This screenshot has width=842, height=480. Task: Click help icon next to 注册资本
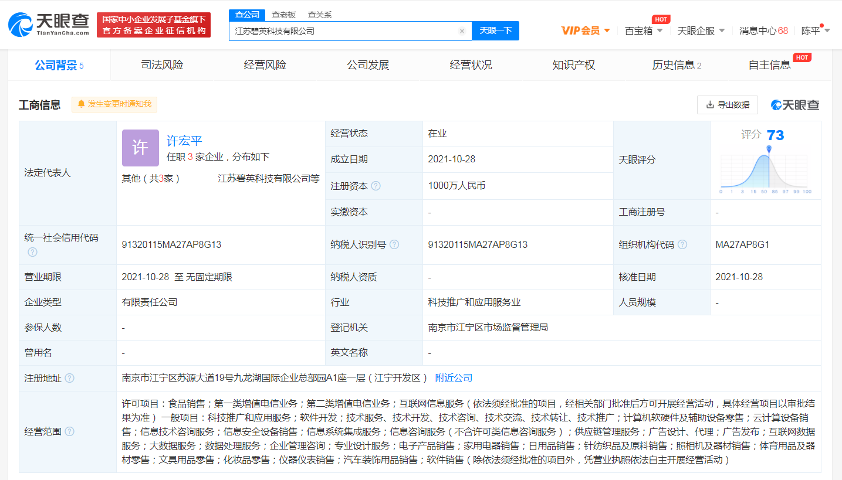[376, 186]
